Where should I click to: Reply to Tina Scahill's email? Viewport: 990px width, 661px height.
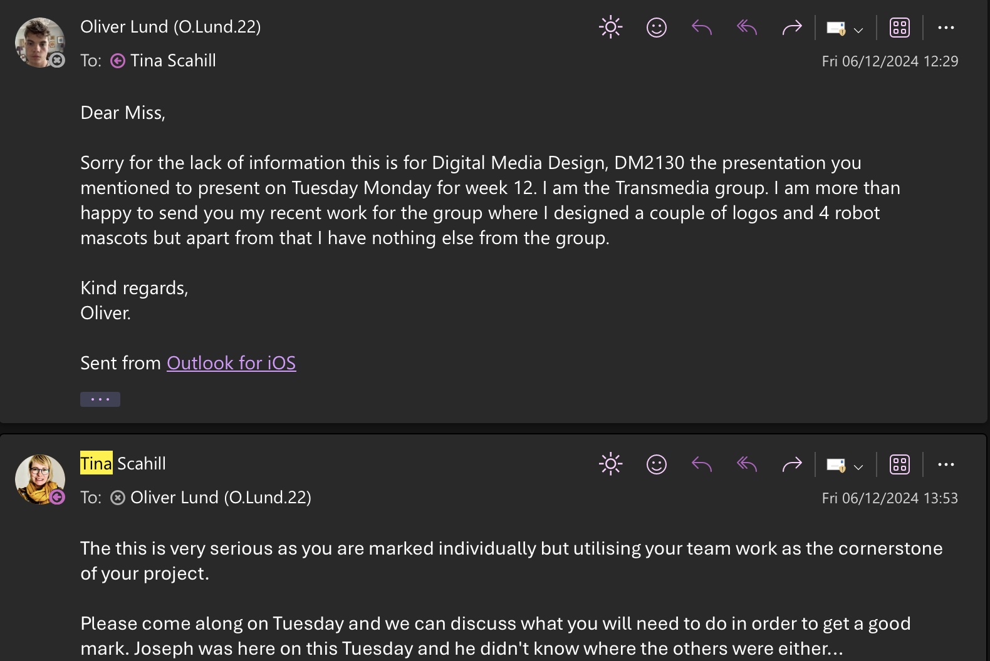[702, 464]
